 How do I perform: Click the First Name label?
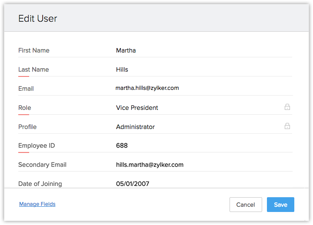tap(34, 50)
